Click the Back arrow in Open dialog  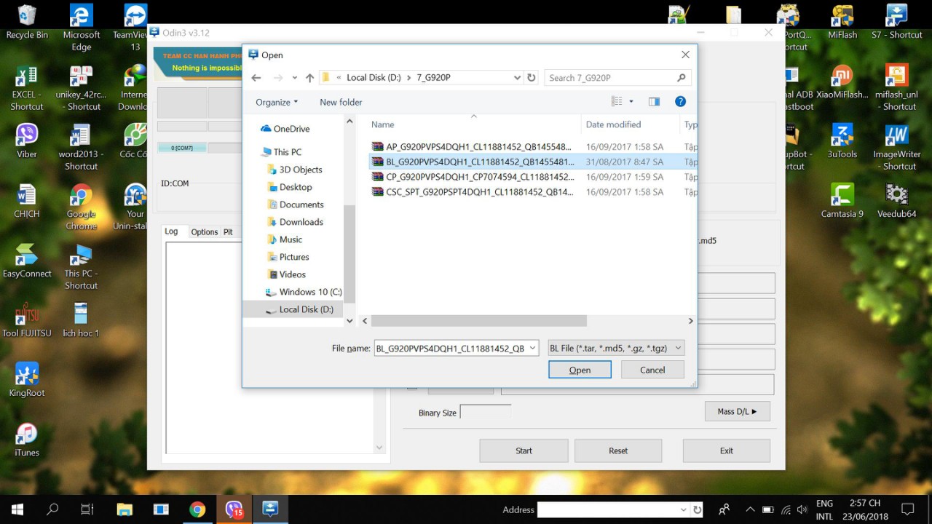click(256, 78)
